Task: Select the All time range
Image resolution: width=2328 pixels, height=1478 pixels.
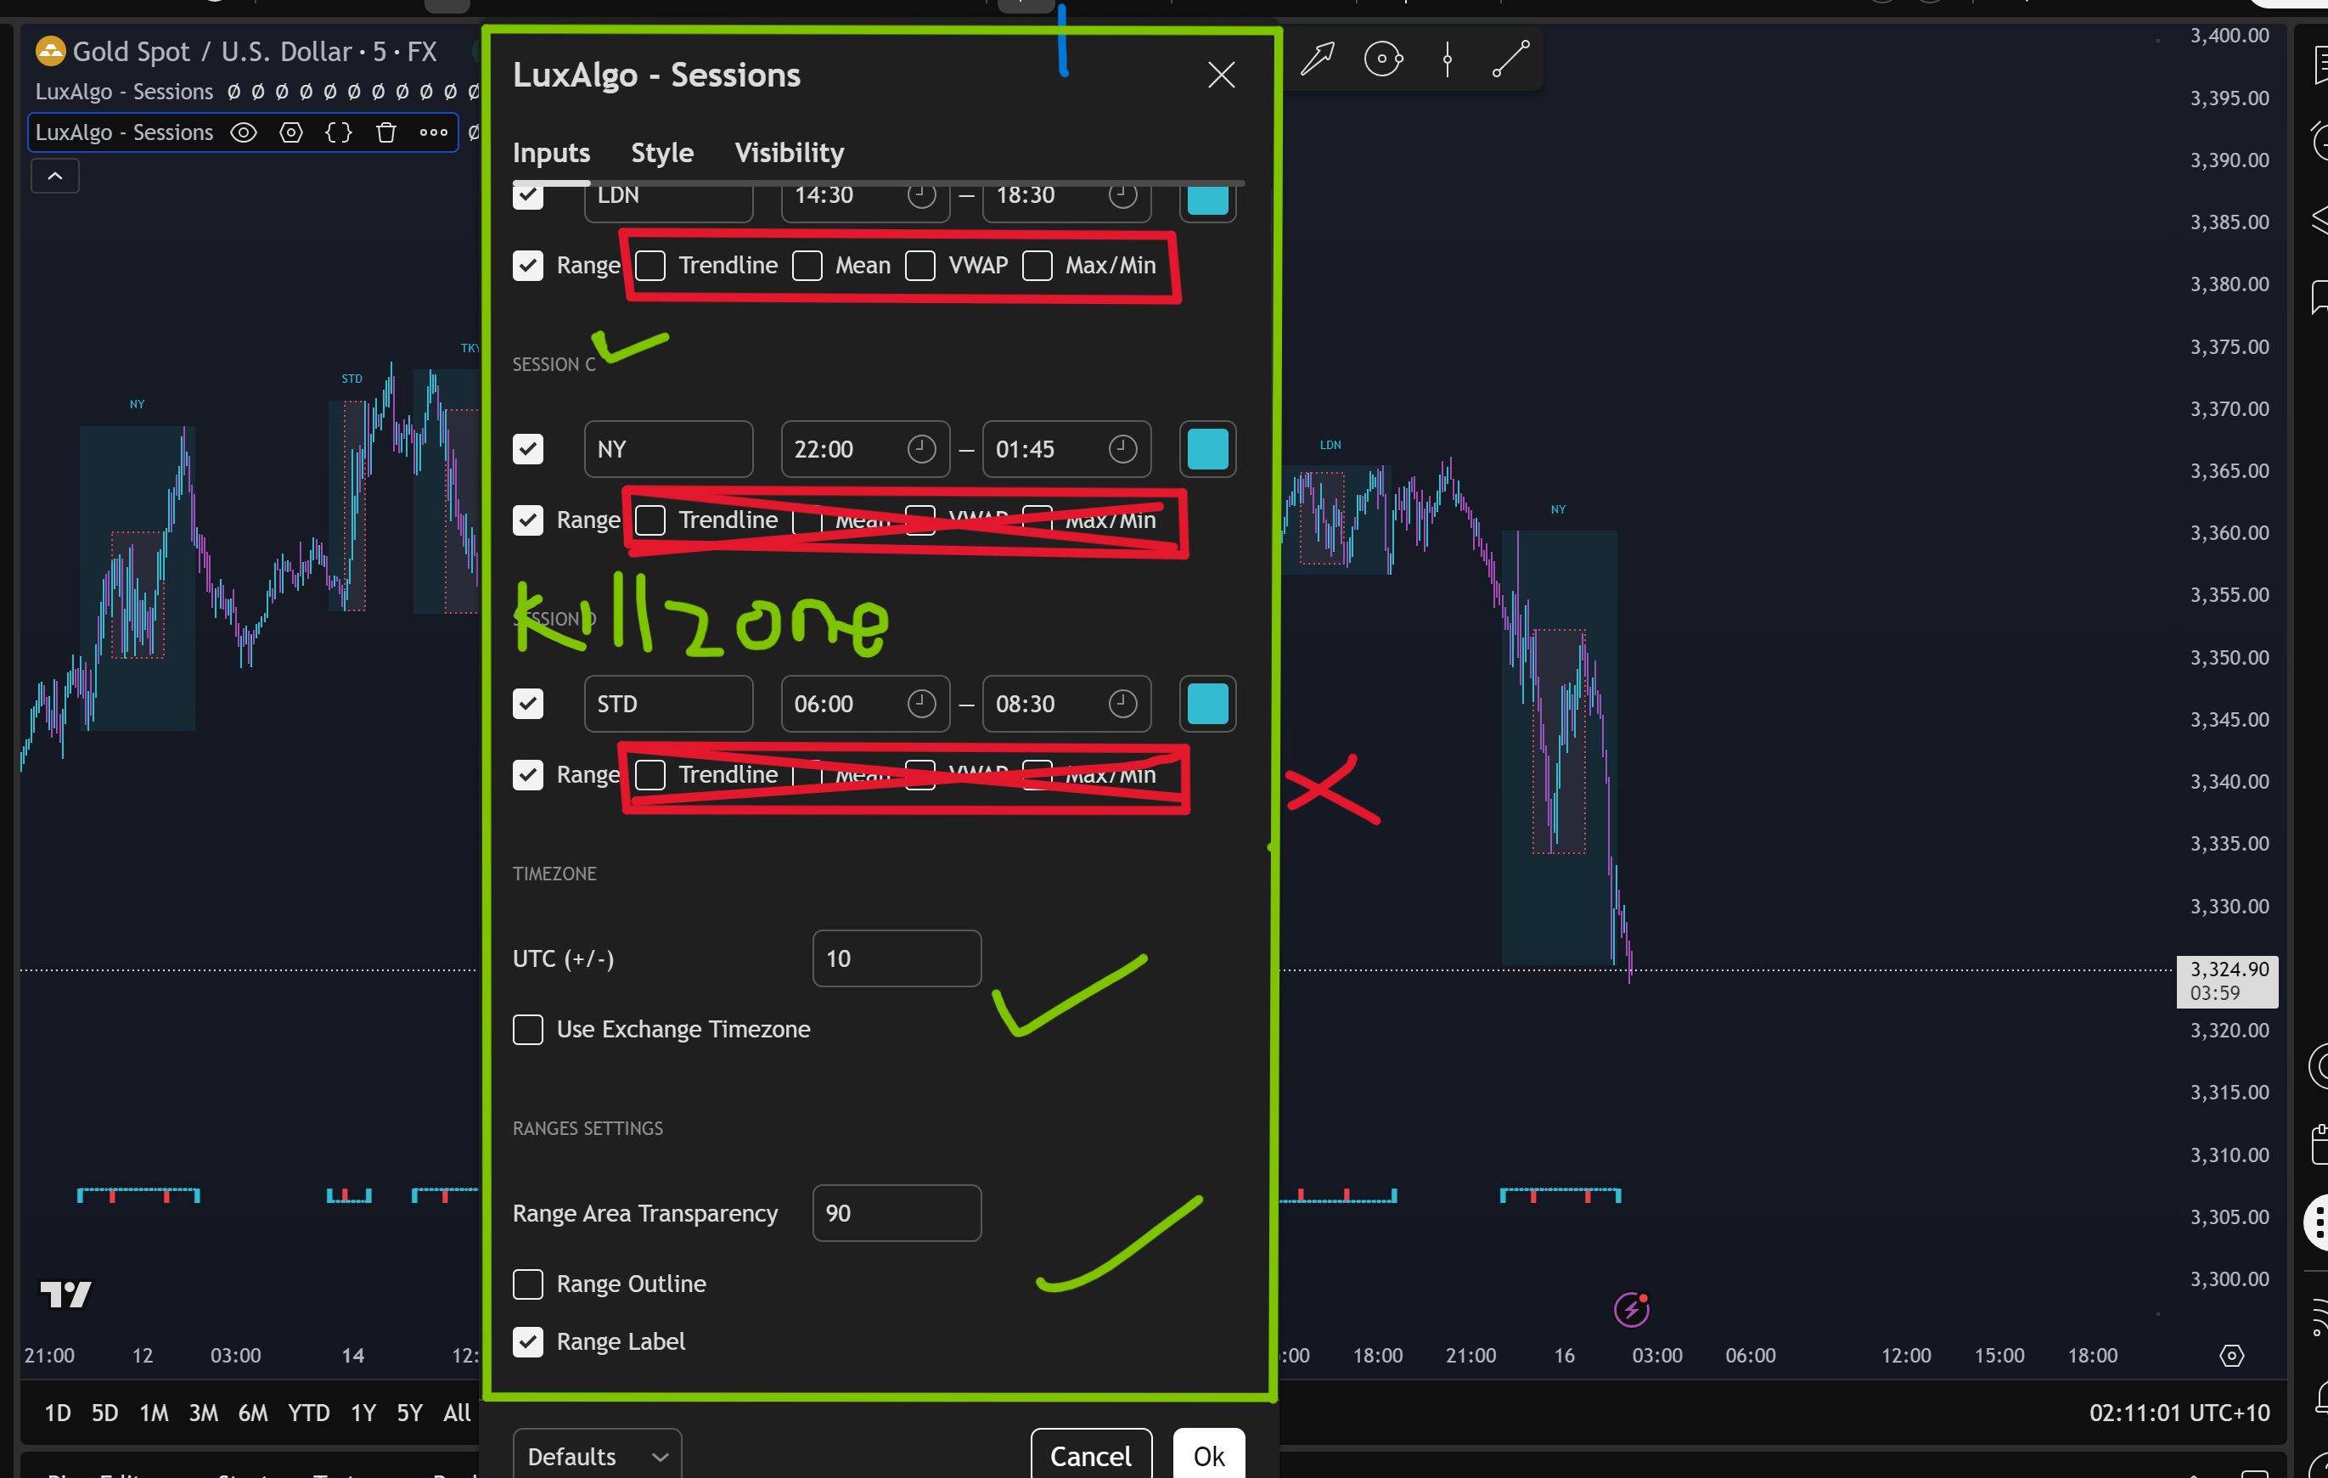Action: 456,1413
